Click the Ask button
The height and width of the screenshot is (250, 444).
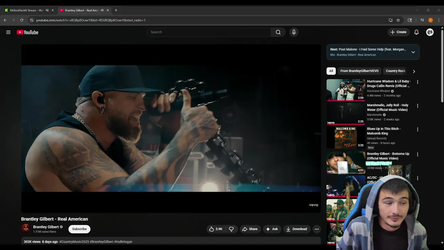(x=272, y=229)
